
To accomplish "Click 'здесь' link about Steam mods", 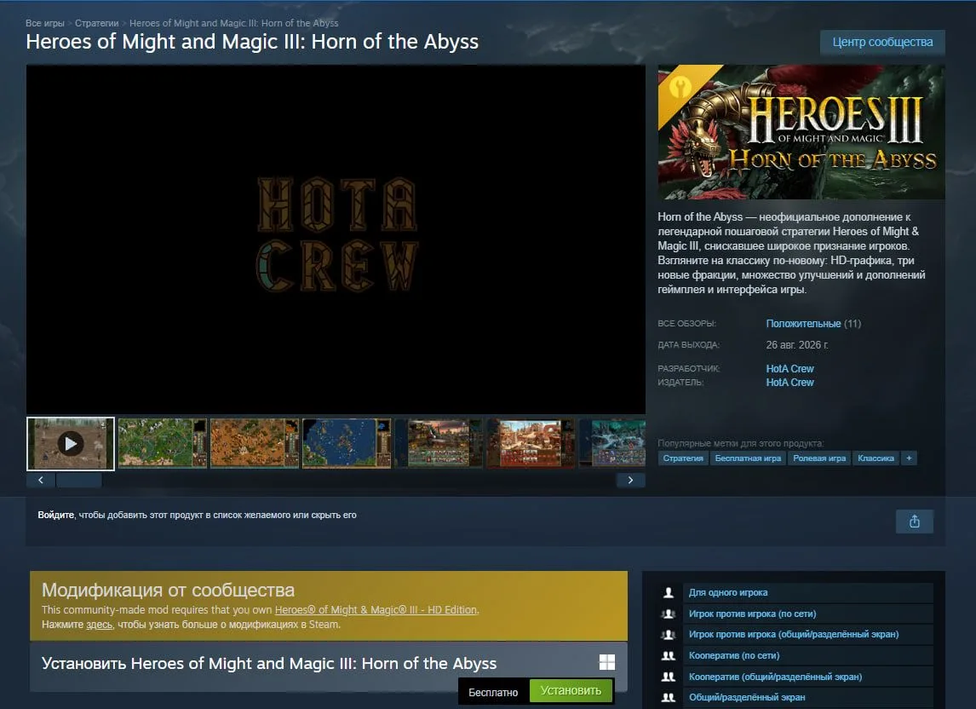I will [99, 625].
